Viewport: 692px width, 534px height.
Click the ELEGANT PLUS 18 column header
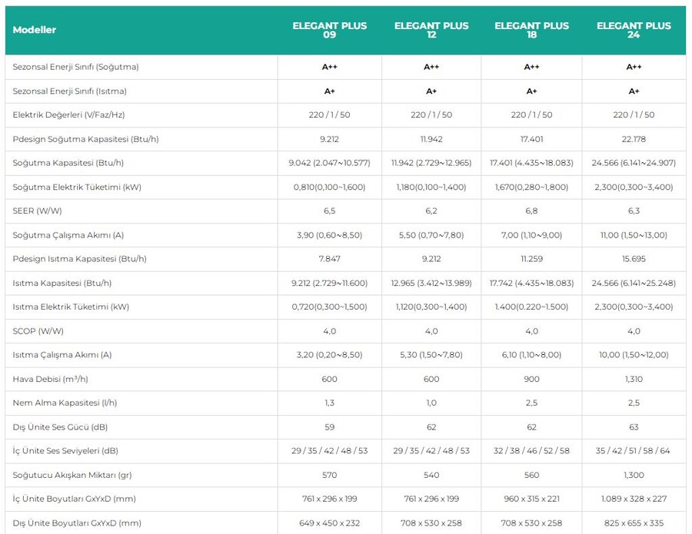point(531,30)
